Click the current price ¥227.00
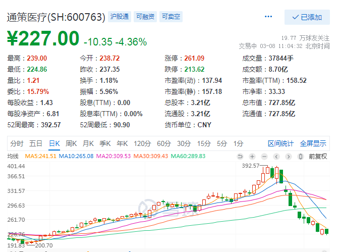This screenshot has height=252, width=340. pyautogui.click(x=43, y=38)
